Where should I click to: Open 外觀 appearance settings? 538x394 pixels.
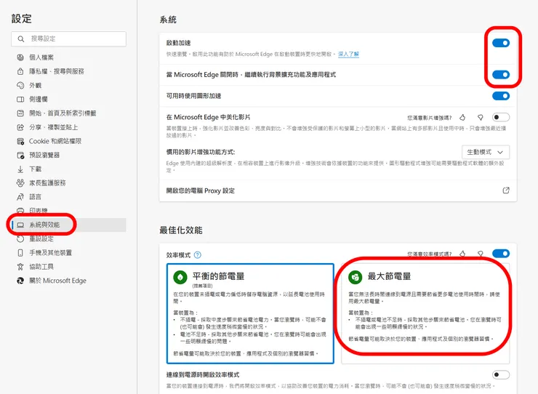pyautogui.click(x=35, y=86)
